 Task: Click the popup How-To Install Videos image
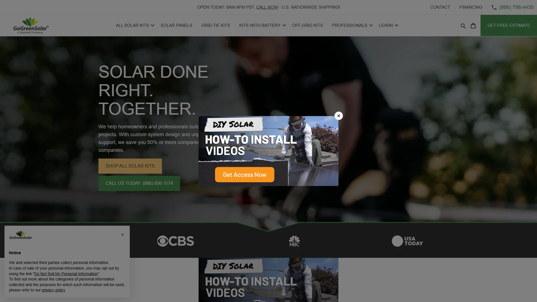pyautogui.click(x=268, y=151)
